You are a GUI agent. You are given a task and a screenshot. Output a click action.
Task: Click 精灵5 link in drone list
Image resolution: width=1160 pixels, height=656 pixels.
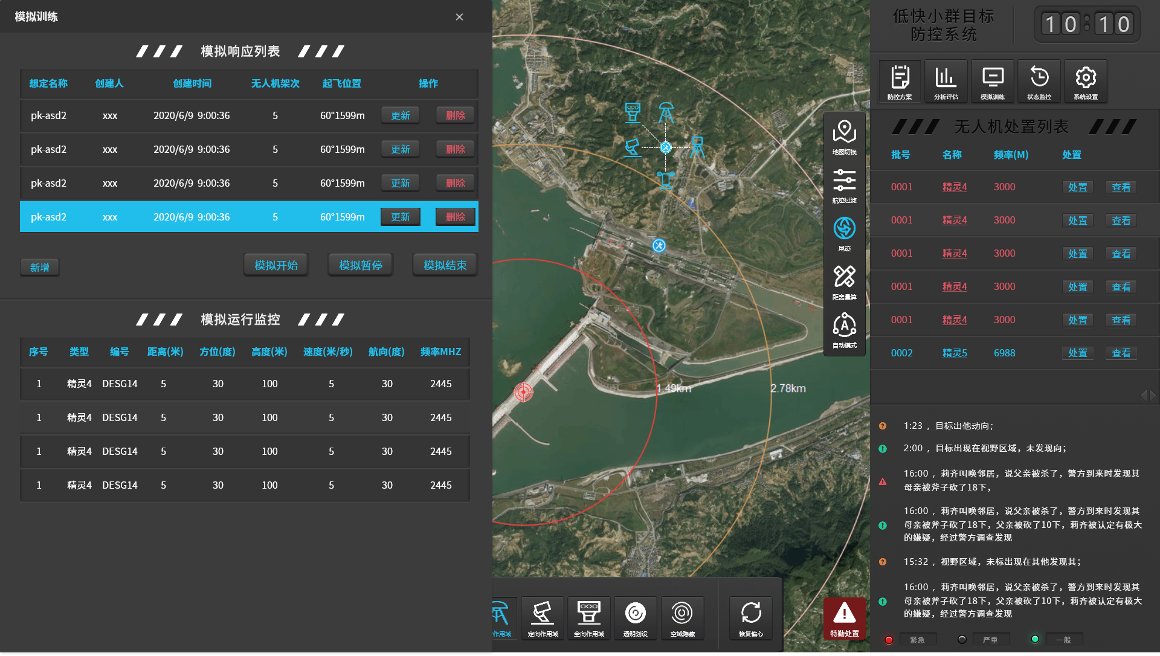(955, 353)
